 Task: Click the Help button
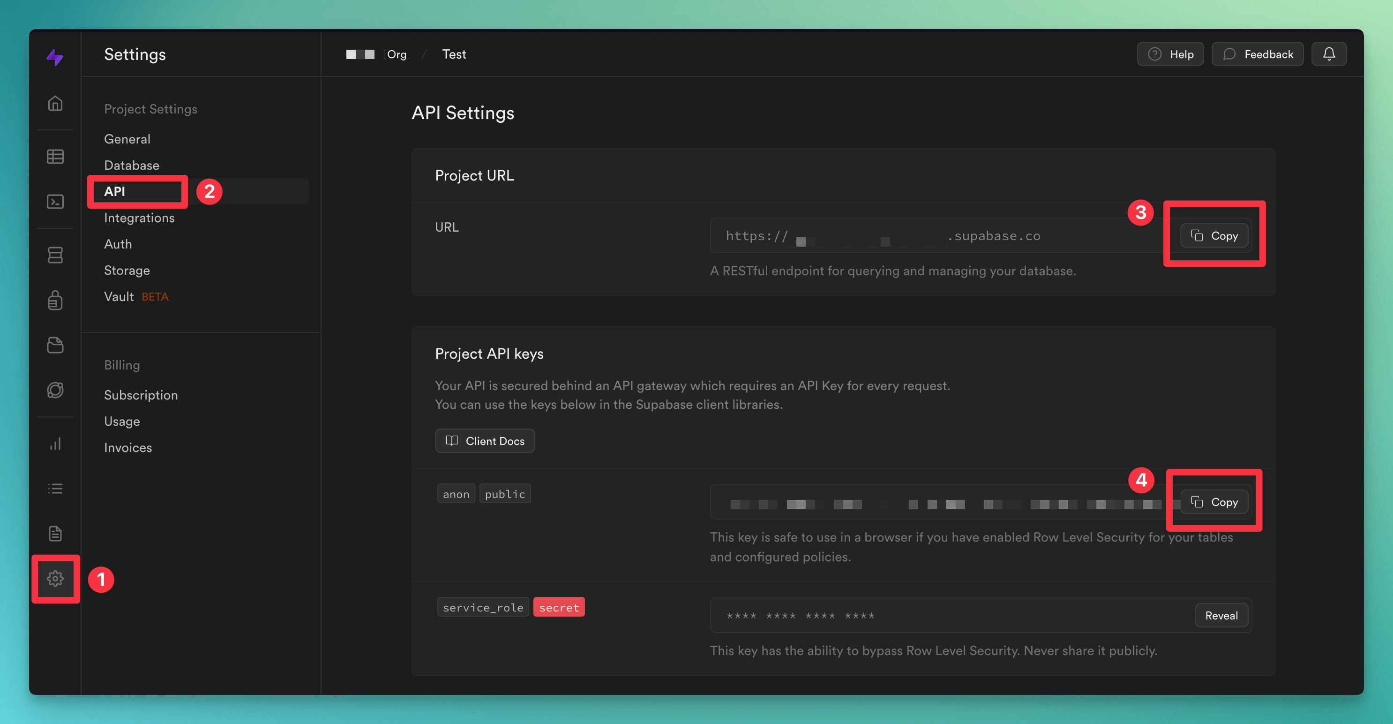tap(1170, 53)
